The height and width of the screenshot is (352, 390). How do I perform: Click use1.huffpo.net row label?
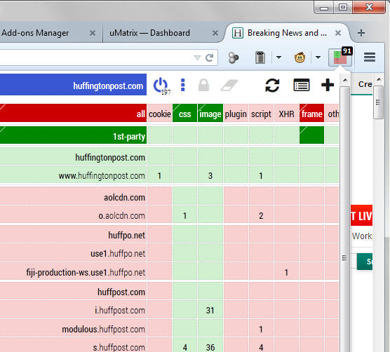(x=73, y=252)
